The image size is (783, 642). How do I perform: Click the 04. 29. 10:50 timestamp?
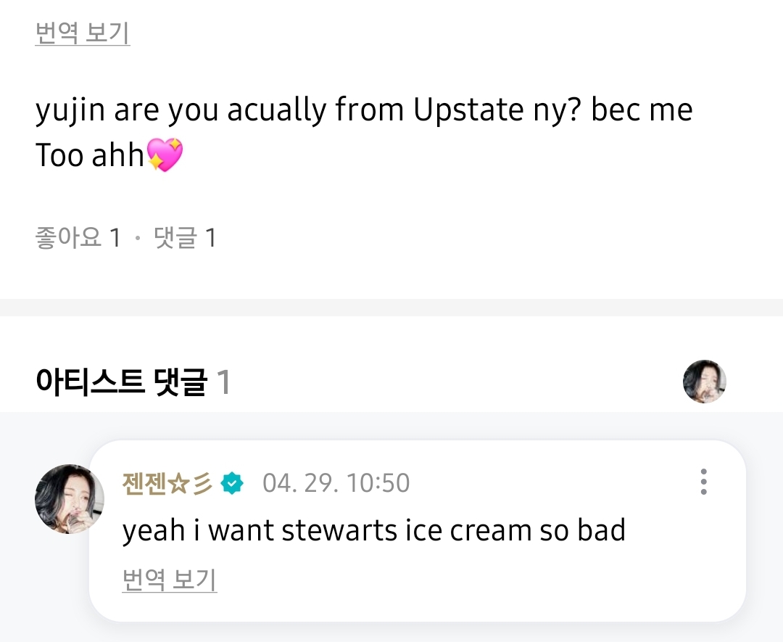pyautogui.click(x=336, y=483)
